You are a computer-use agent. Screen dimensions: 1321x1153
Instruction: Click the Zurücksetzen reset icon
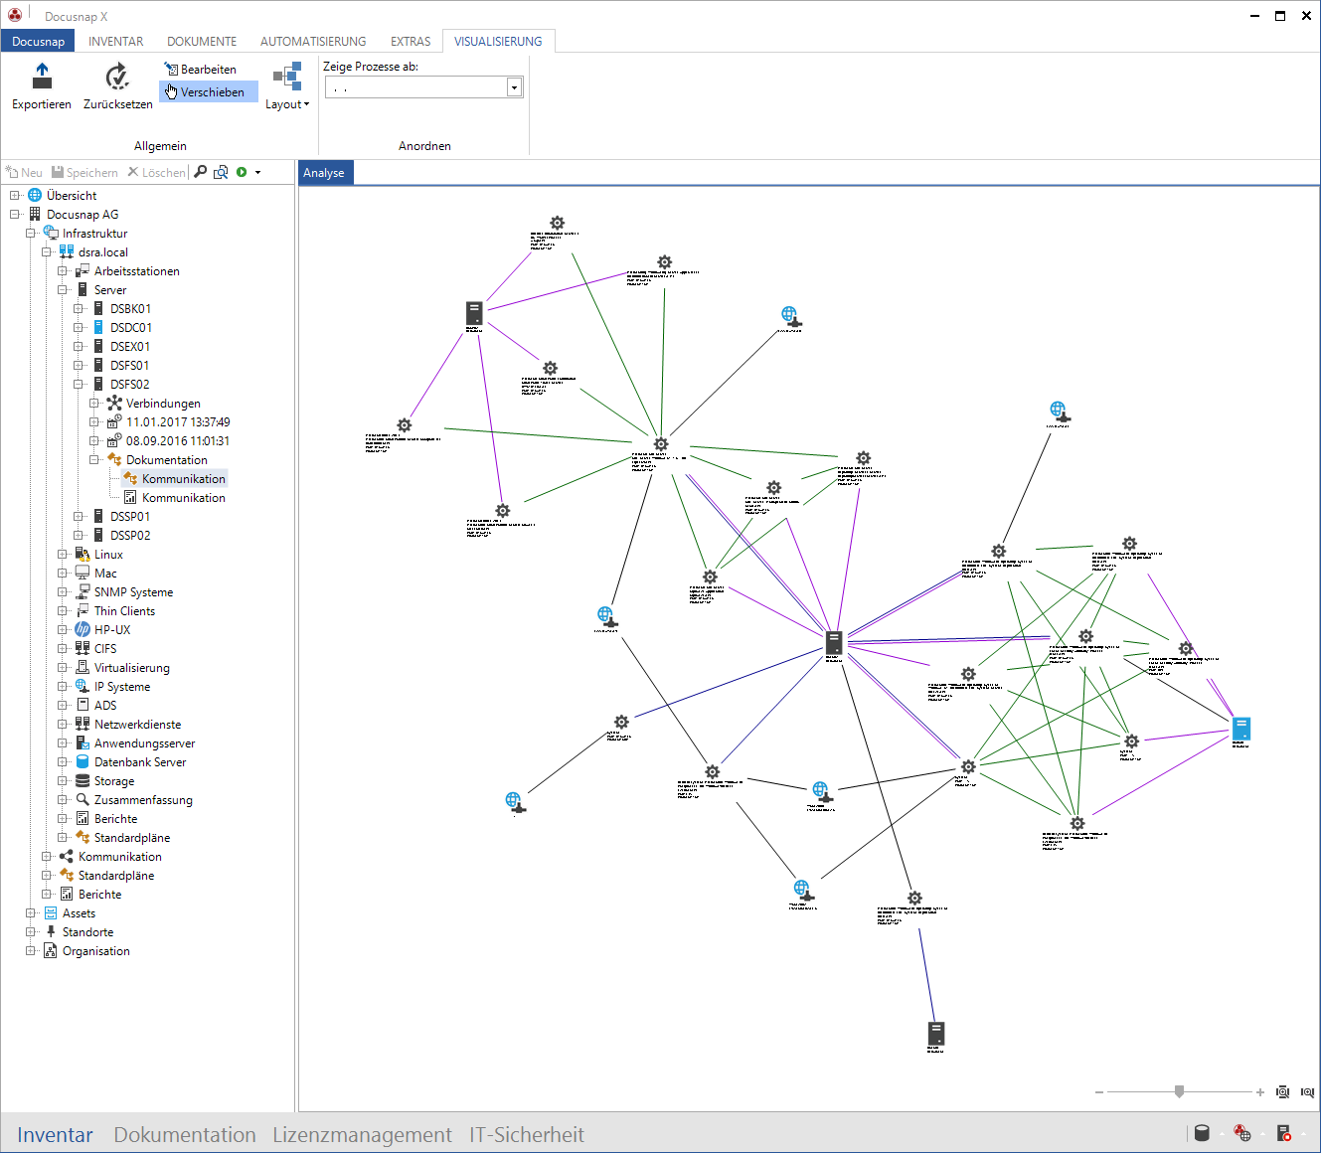(117, 77)
